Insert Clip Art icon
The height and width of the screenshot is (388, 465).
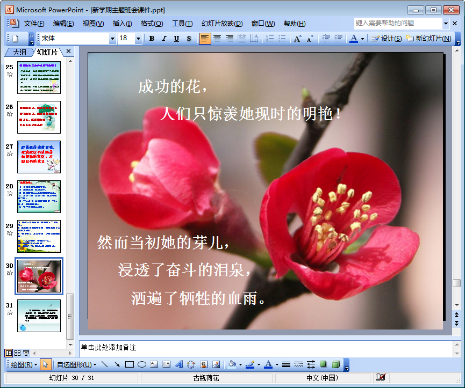pyautogui.click(x=204, y=364)
